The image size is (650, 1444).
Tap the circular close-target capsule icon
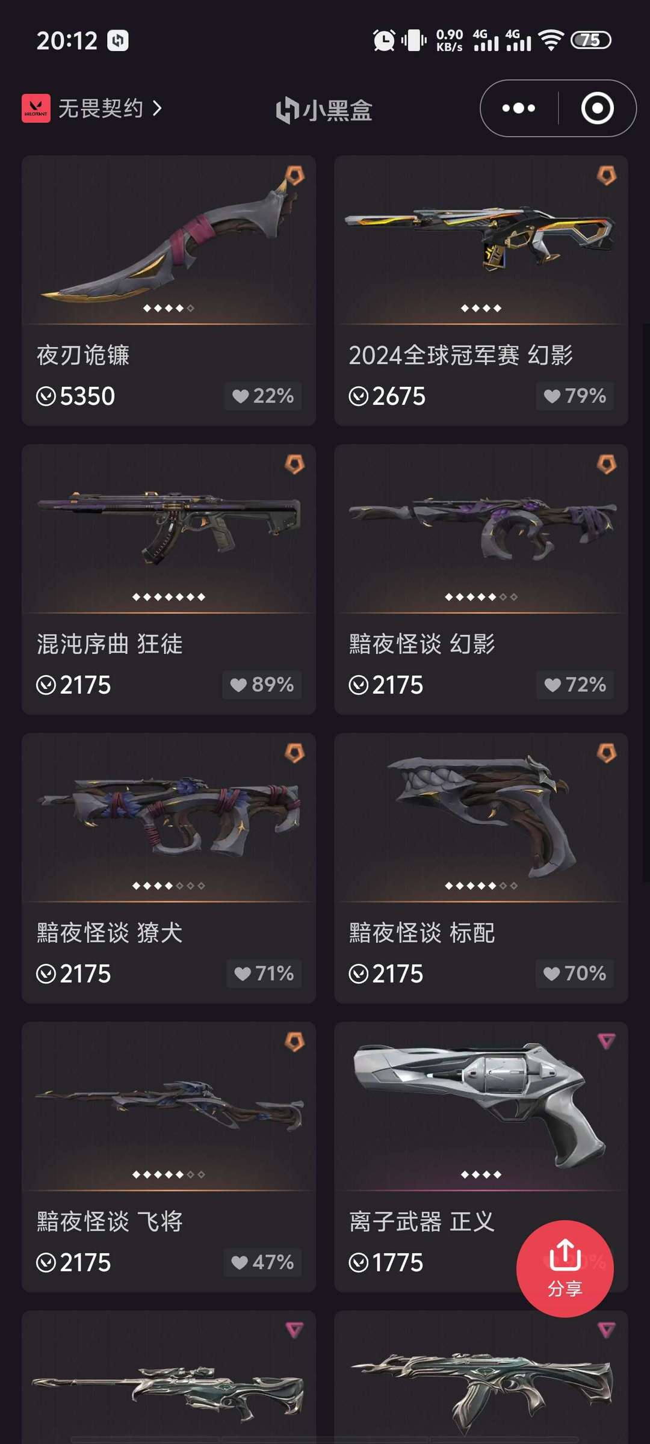coord(597,108)
